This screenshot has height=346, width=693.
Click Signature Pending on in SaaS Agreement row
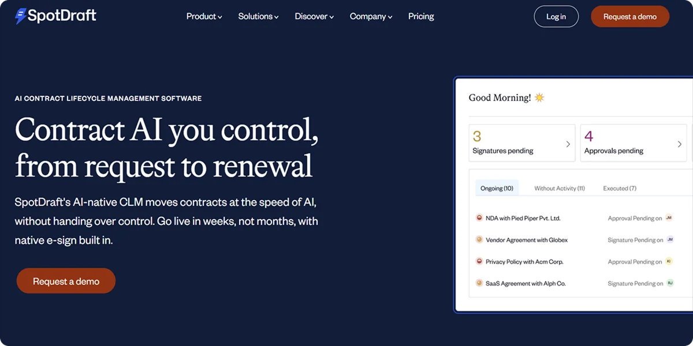coord(635,284)
